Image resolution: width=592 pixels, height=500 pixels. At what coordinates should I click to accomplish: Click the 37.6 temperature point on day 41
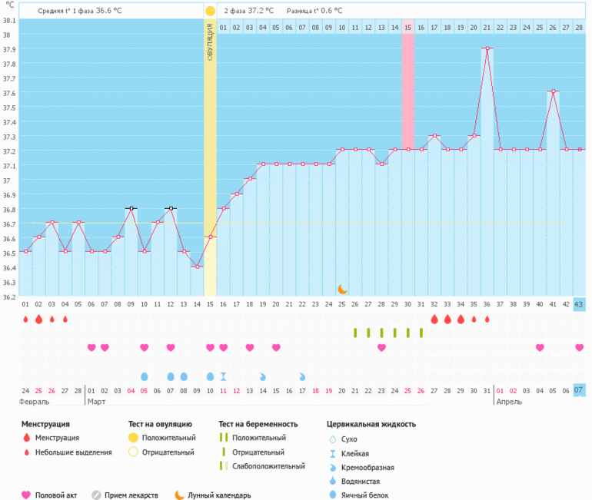point(553,91)
